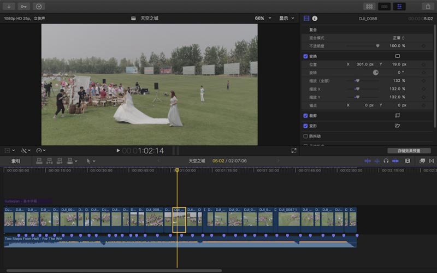Enable the 防抖动 stabilization checkbox

306,136
